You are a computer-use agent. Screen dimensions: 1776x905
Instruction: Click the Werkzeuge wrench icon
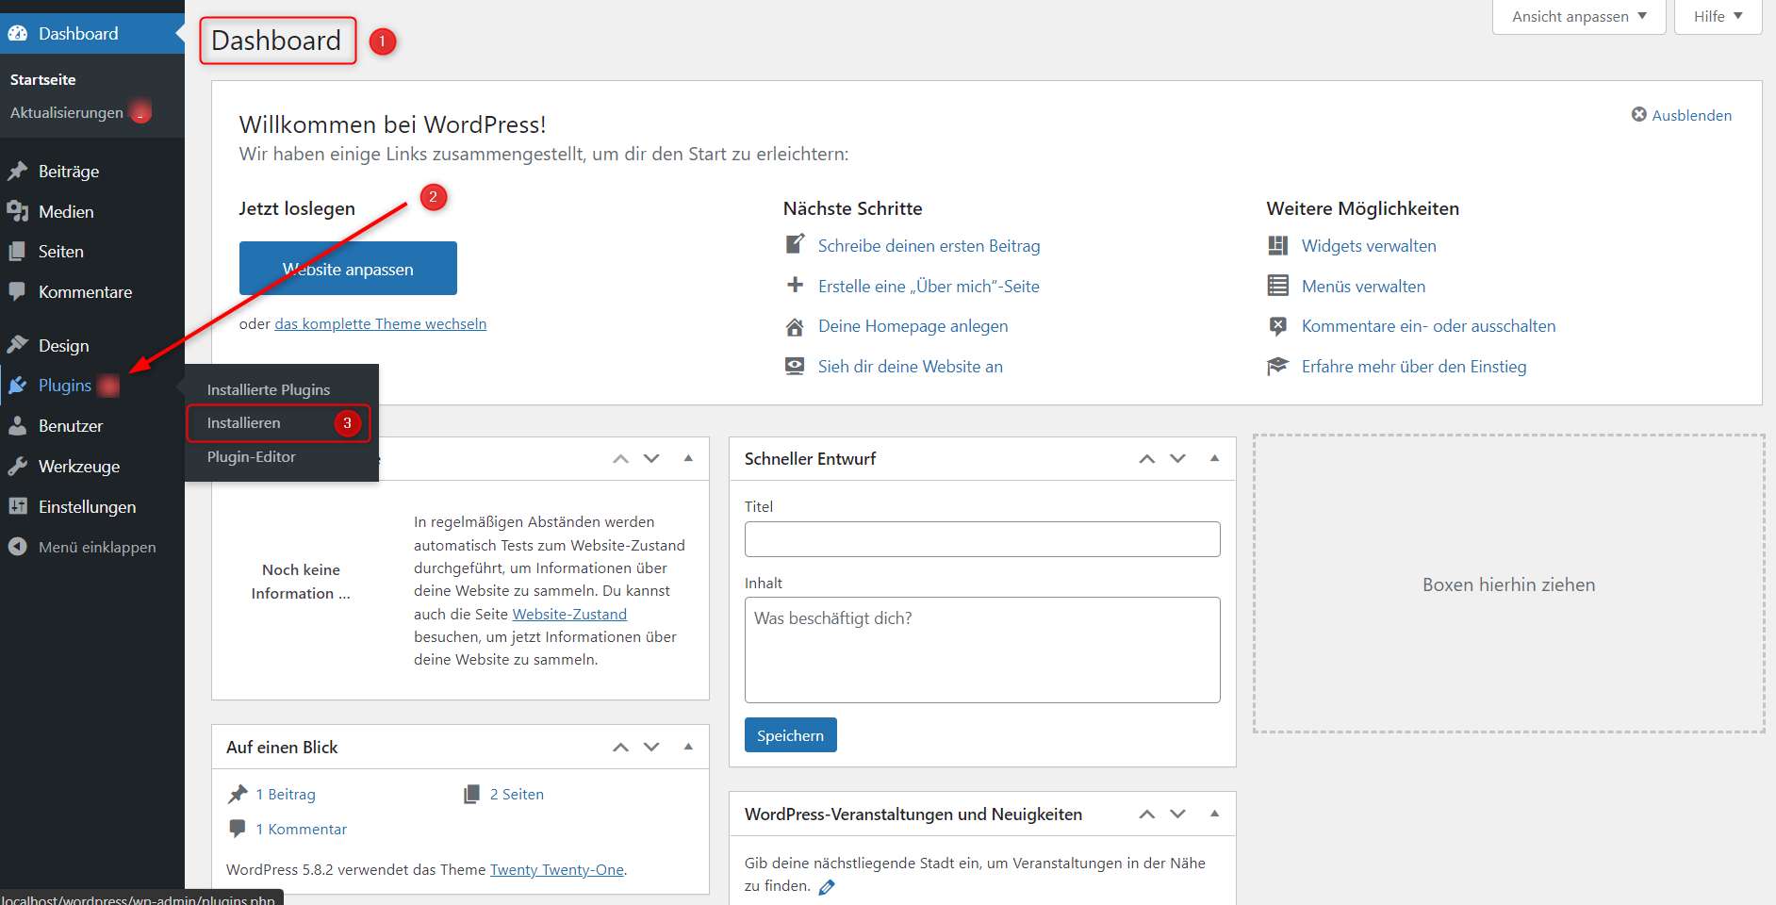pyautogui.click(x=18, y=467)
